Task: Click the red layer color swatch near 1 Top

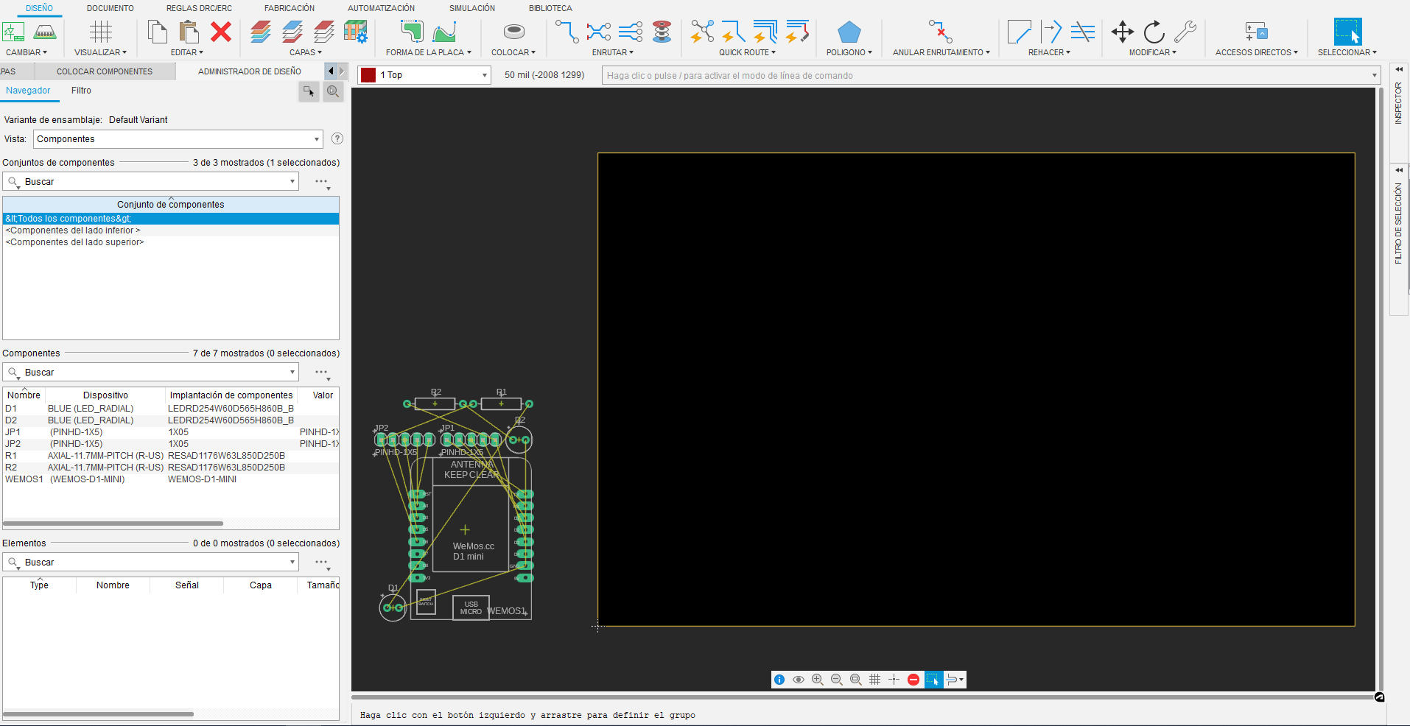Action: (x=367, y=74)
